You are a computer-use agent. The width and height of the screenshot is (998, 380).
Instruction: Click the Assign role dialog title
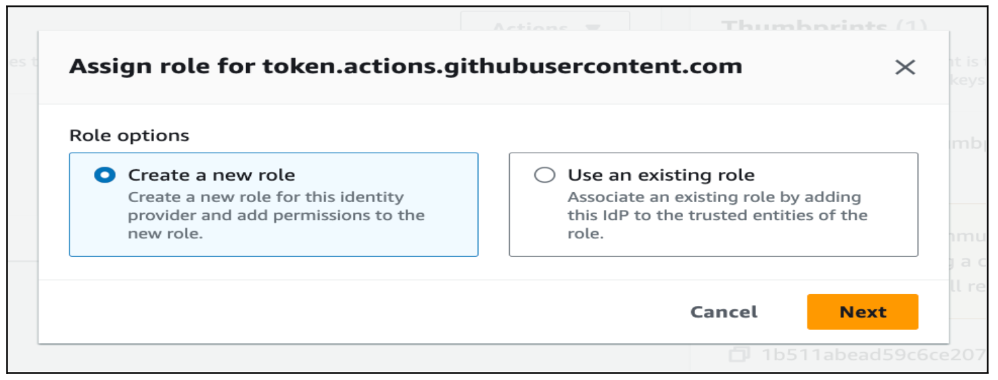(x=406, y=67)
